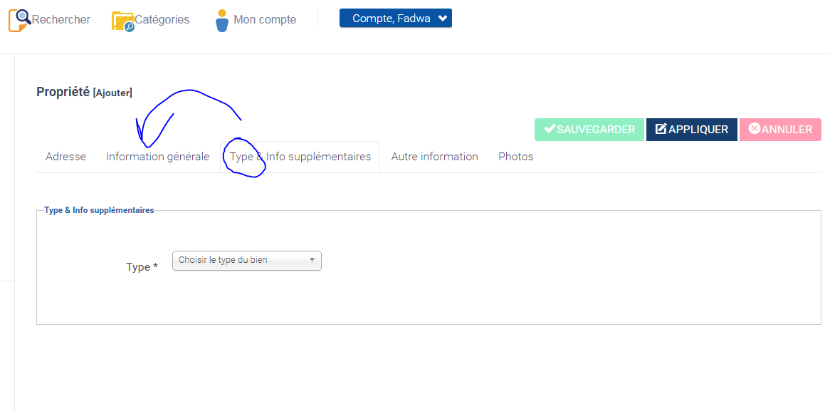830x411 pixels.
Task: Open the Choisir le type du bien dropdown
Action: [247, 260]
